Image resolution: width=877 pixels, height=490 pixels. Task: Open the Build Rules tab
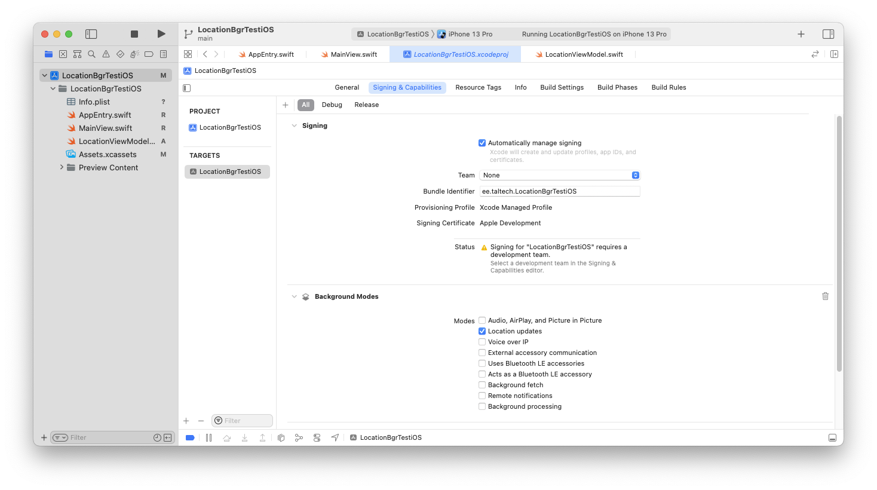[x=669, y=87]
